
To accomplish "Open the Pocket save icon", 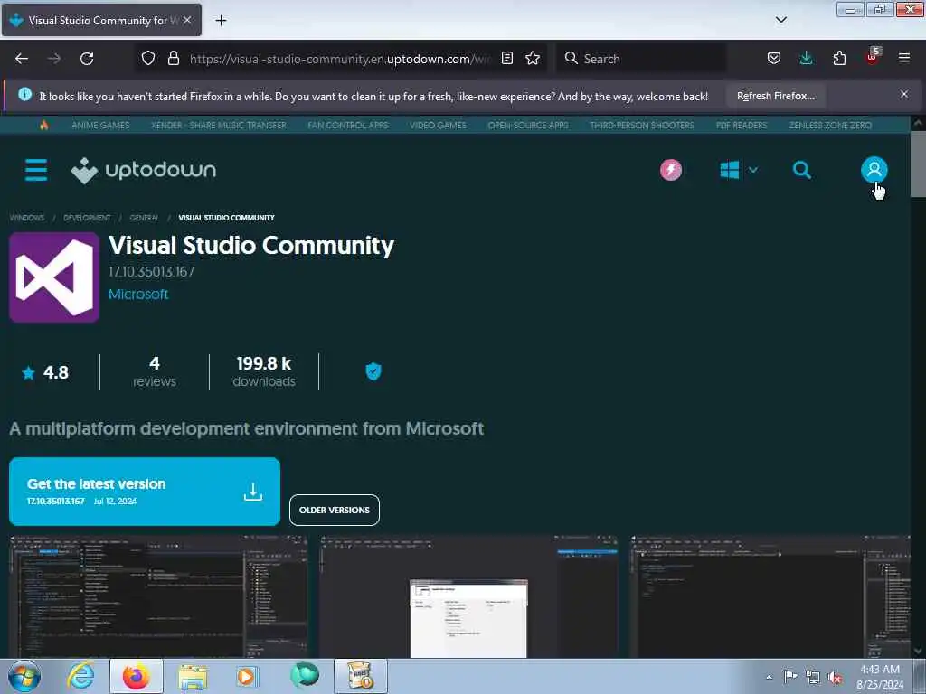I will click(x=774, y=59).
